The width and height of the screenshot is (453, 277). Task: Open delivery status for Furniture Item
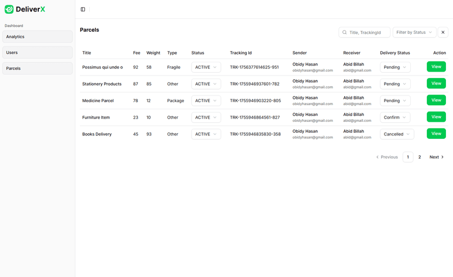(395, 117)
